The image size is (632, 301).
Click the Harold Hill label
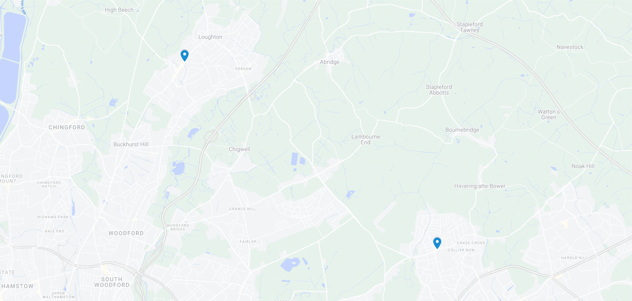pyautogui.click(x=574, y=258)
